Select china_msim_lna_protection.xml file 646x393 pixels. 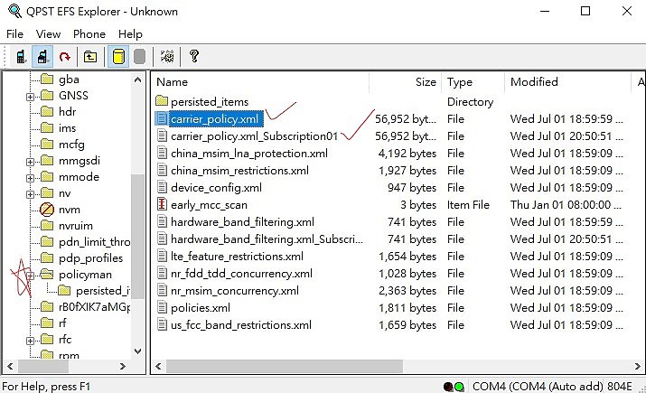[248, 154]
